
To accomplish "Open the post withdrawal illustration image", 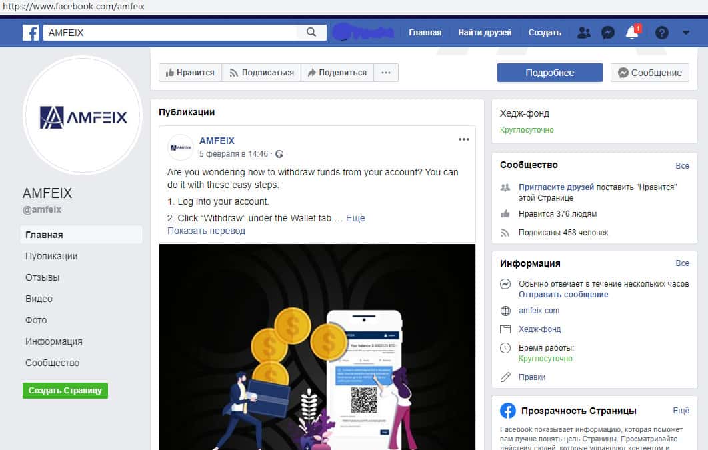I will 317,347.
